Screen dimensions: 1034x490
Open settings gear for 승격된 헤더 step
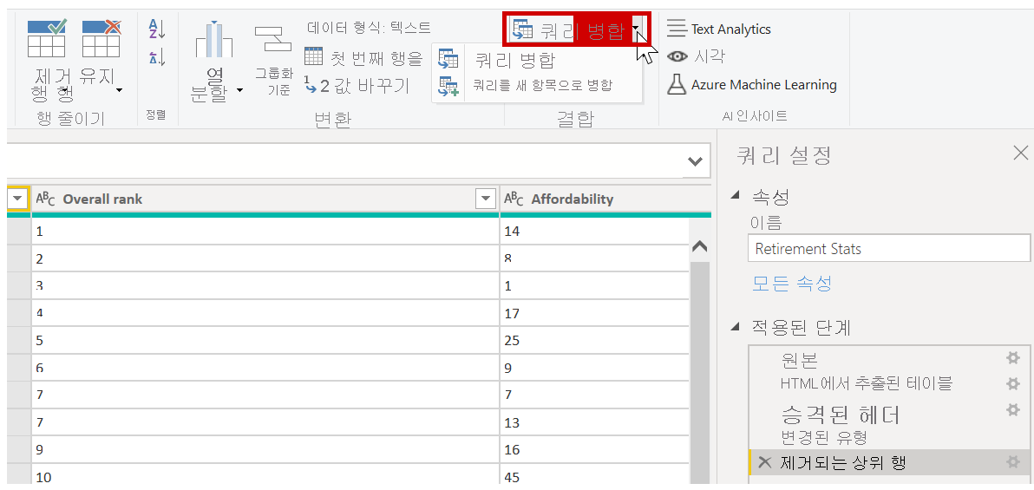tap(1013, 410)
